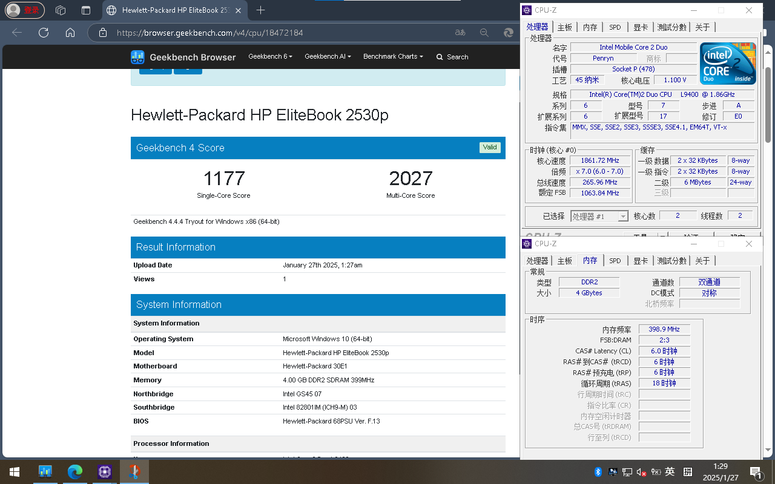The height and width of the screenshot is (484, 775).
Task: Click the Geekbench Browser logo
Action: point(183,57)
